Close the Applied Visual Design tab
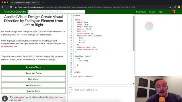The image size is (182, 102). tap(38, 3)
